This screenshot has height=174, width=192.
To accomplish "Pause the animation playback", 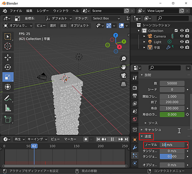I will click(112, 139).
